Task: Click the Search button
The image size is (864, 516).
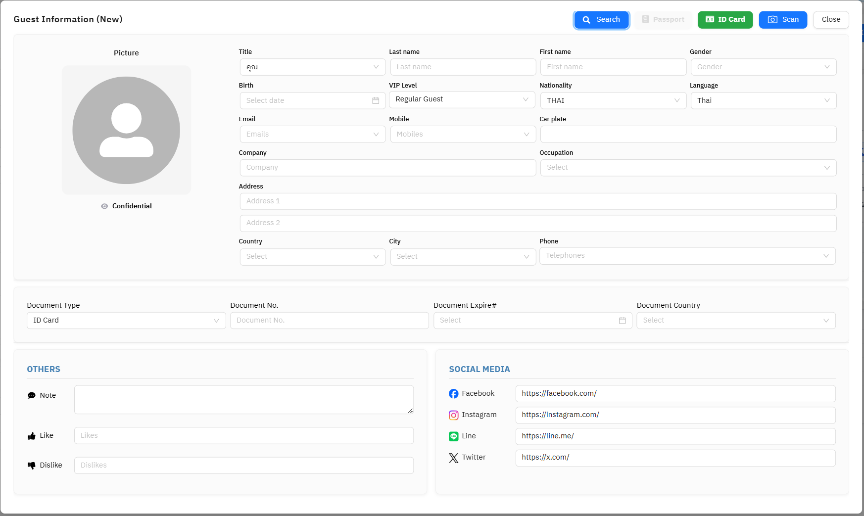Action: (x=601, y=20)
